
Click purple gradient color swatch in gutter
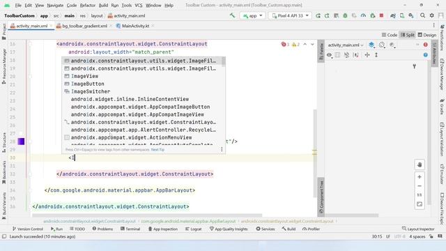click(x=21, y=142)
